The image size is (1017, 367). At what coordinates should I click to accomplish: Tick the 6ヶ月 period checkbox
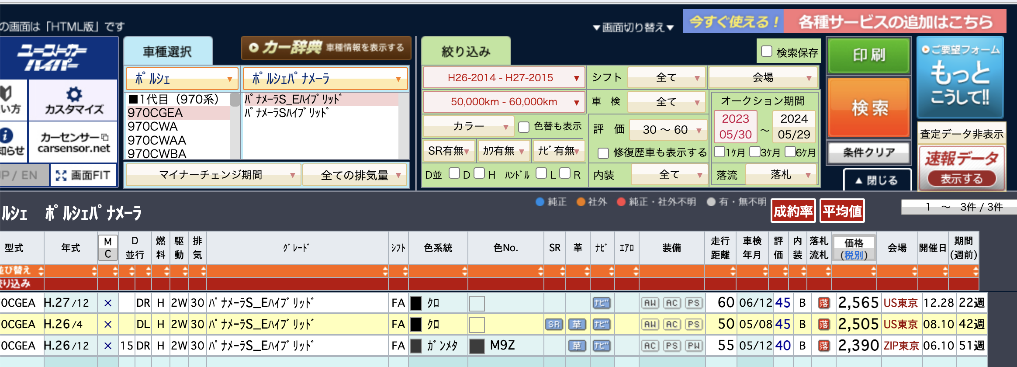(790, 152)
